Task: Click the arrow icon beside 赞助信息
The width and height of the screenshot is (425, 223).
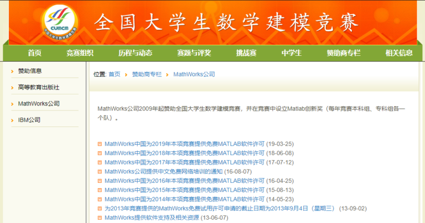Action: coord(13,71)
